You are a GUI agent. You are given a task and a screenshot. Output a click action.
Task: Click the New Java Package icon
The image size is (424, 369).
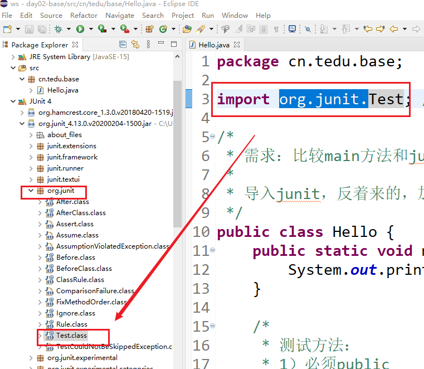click(x=149, y=29)
